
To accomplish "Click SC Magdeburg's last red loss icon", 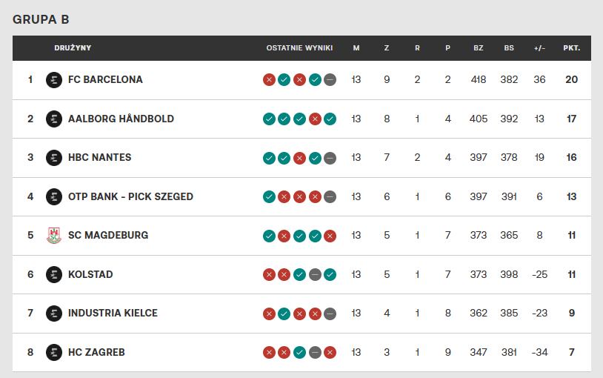I will [330, 236].
